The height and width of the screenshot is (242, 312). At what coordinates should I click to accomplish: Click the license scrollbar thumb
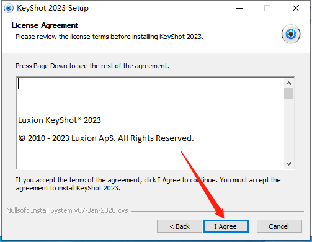click(288, 94)
